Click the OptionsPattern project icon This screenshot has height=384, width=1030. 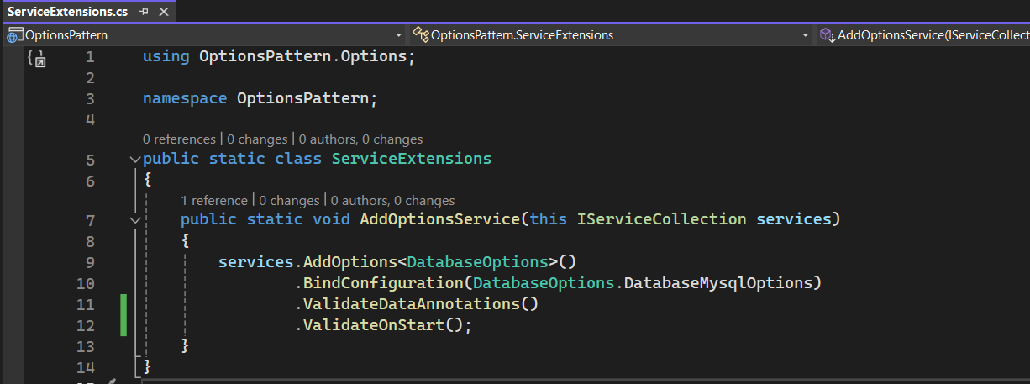pyautogui.click(x=15, y=35)
